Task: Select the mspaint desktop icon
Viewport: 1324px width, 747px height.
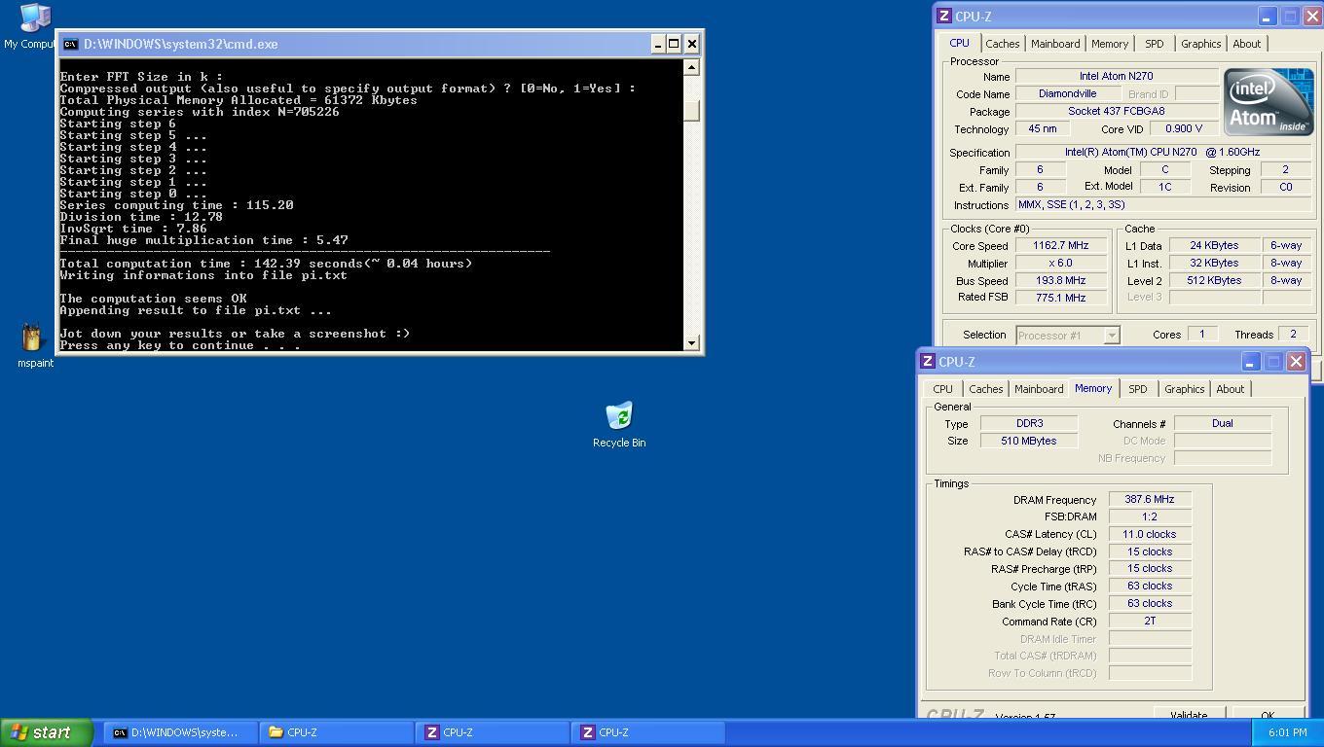Action: pyautogui.click(x=35, y=345)
